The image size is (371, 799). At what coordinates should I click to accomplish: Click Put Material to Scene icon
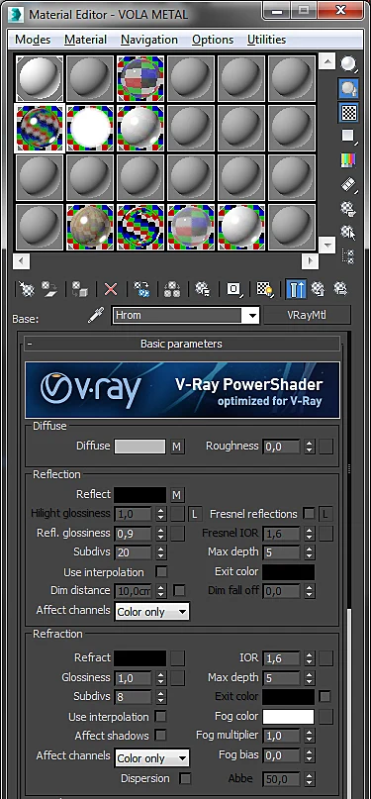pos(49,289)
